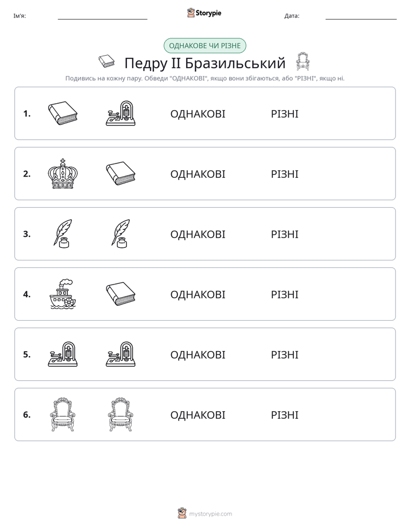Select РІЗНІ for row 2
This screenshot has height=530, width=410.
coord(284,174)
